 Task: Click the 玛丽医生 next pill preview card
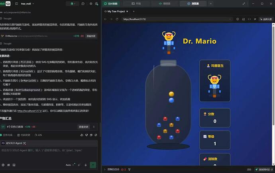(x=215, y=81)
